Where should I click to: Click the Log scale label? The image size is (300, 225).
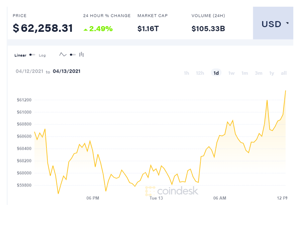[x=42, y=55]
